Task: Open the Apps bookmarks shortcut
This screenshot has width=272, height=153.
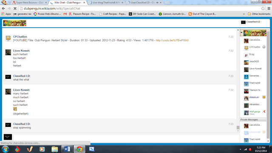Action: [6, 14]
